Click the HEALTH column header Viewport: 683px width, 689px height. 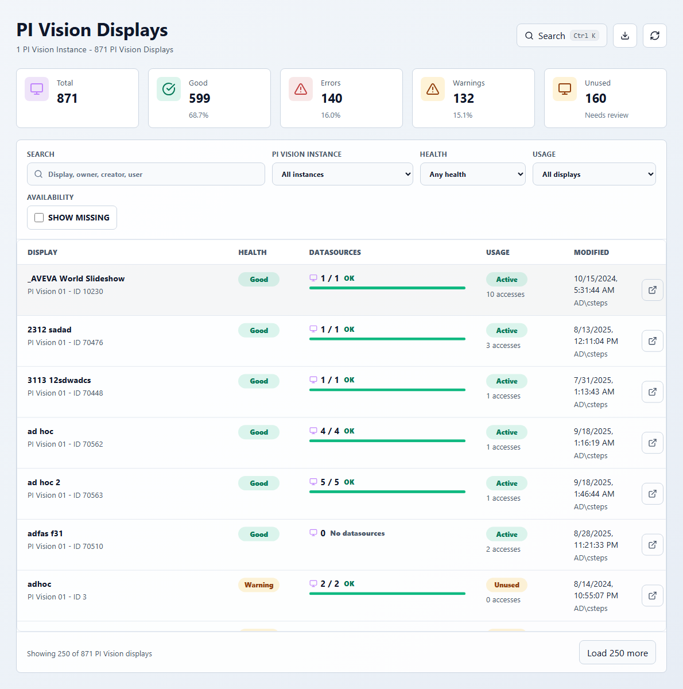point(253,252)
